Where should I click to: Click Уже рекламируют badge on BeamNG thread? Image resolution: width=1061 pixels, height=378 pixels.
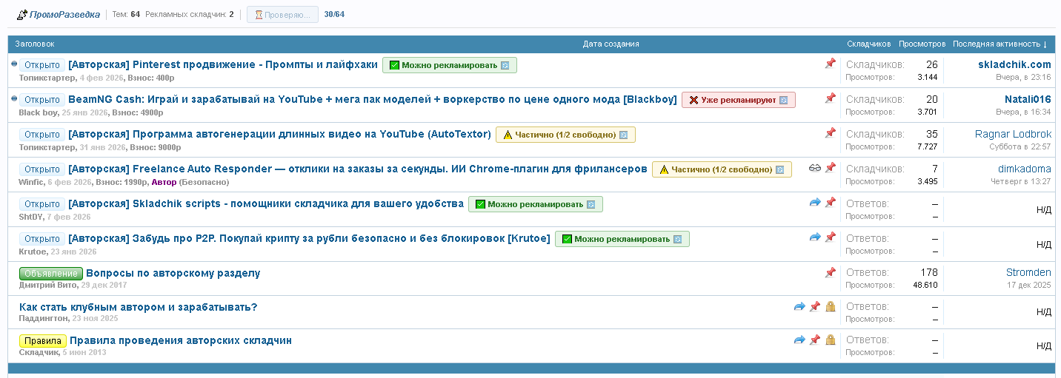click(738, 100)
